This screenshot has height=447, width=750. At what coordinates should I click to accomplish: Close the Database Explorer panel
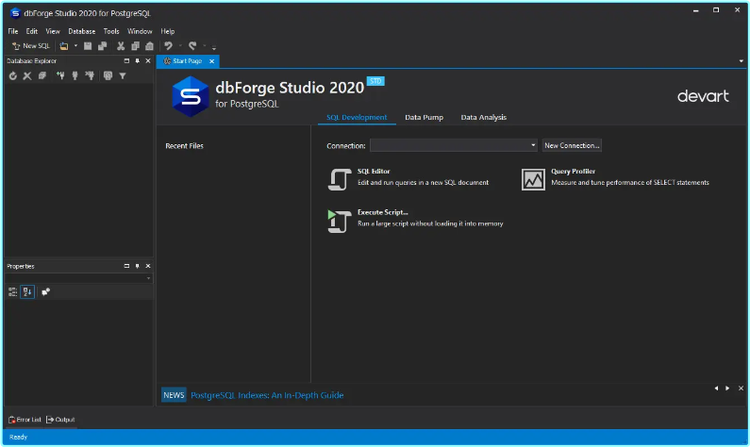tap(148, 60)
